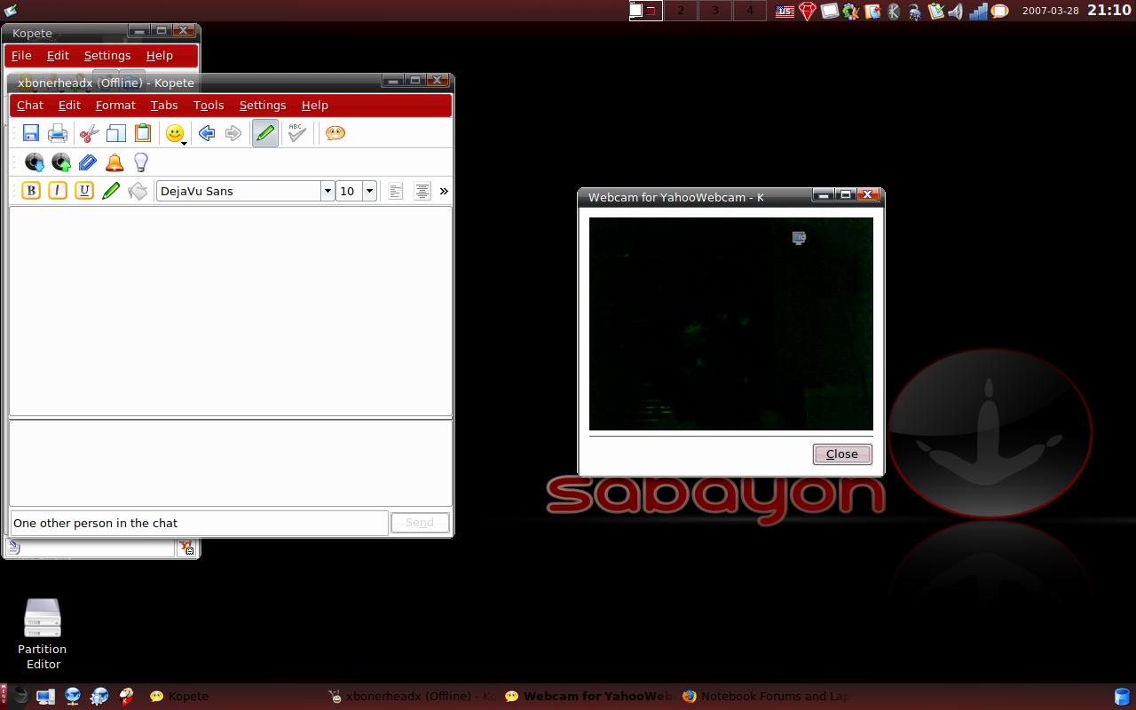This screenshot has height=710, width=1136.
Task: Toggle the green pencil rich text button
Action: click(x=264, y=133)
